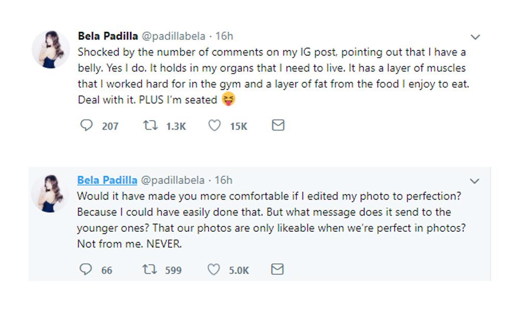The height and width of the screenshot is (311, 519).
Task: Share second tweet via Direct Message envelope
Action: click(x=278, y=270)
